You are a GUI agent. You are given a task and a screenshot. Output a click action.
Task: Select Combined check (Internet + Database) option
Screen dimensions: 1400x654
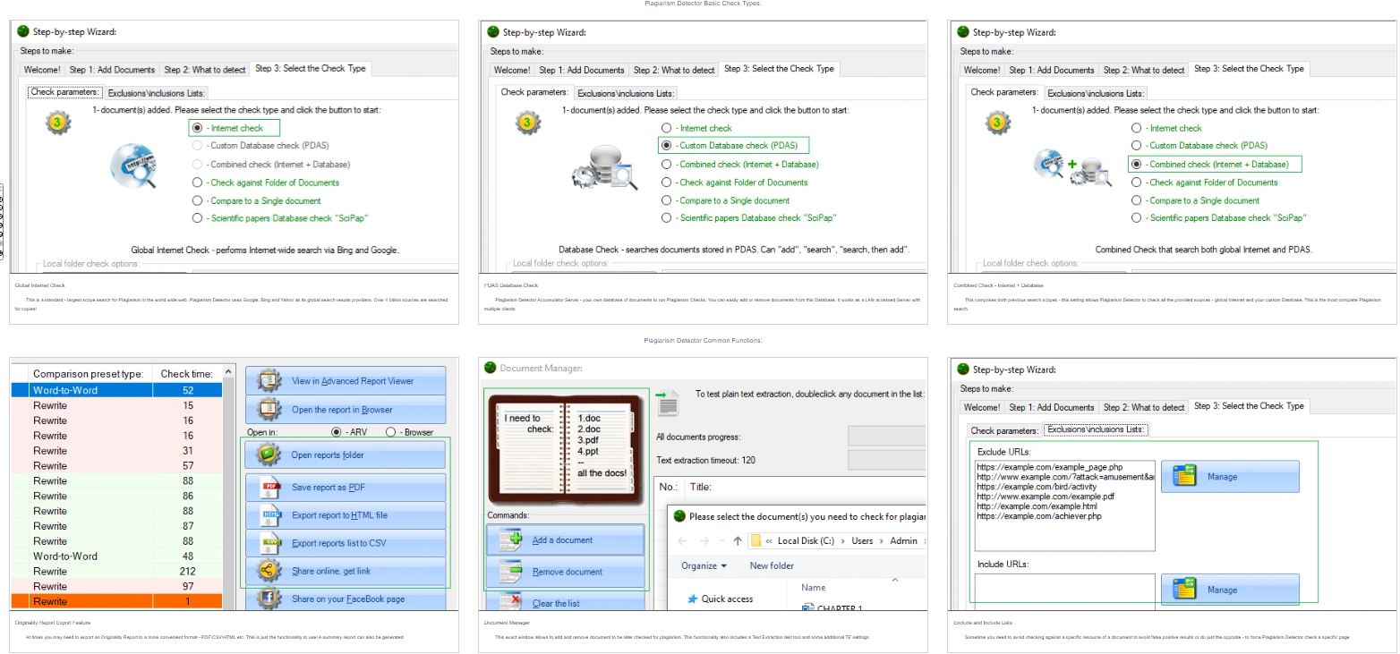tap(1136, 164)
